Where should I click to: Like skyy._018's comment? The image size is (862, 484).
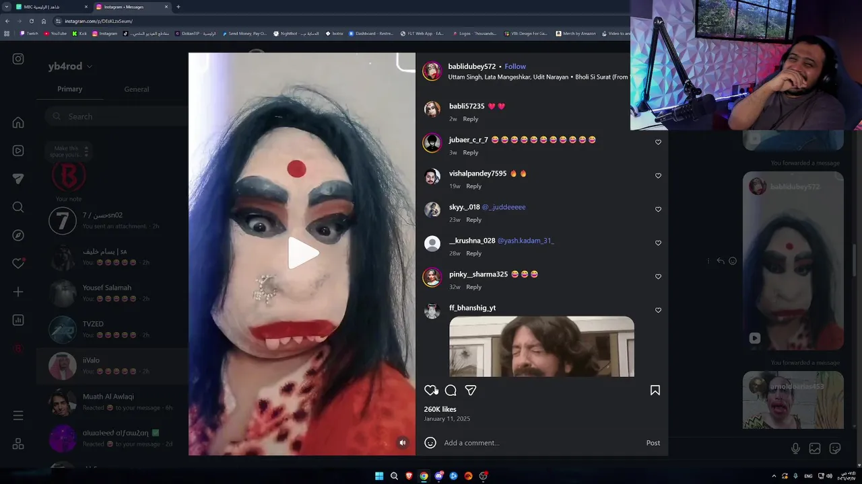pos(658,209)
